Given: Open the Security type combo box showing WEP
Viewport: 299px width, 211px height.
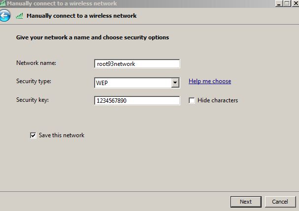Looking at the screenshot, I should pos(133,83).
